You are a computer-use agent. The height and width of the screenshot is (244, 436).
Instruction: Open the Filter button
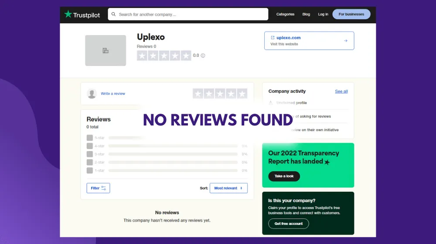click(98, 188)
